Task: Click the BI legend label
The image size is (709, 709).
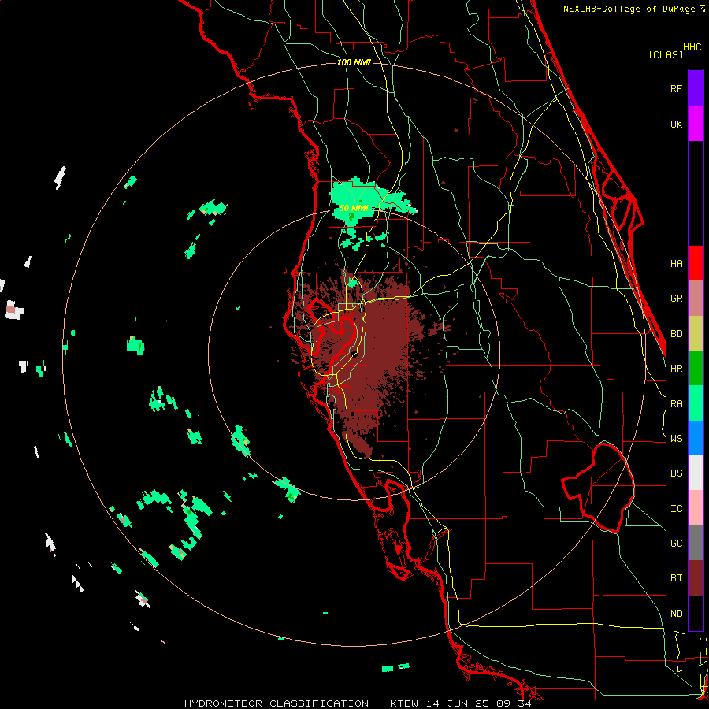Action: [x=676, y=578]
